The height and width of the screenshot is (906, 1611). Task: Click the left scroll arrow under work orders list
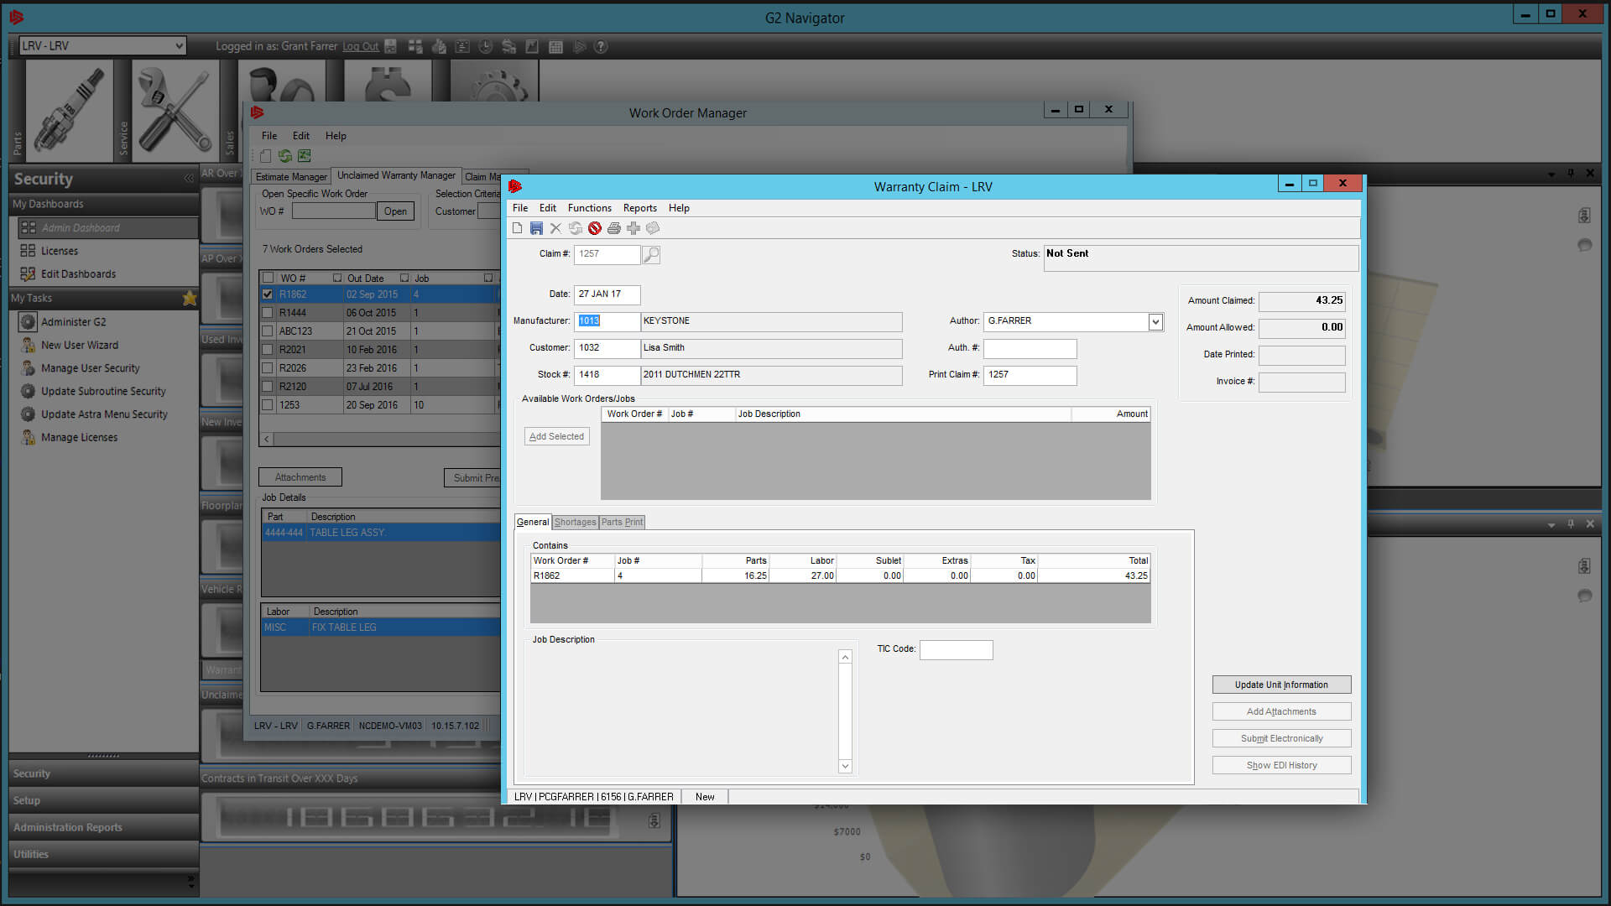pos(267,439)
